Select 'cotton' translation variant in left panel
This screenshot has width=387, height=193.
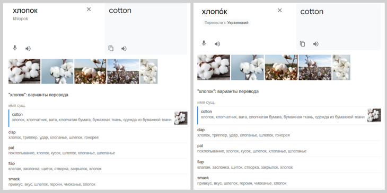(x=98, y=117)
